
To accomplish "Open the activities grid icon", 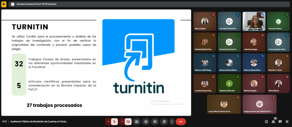I will pos(287,122).
